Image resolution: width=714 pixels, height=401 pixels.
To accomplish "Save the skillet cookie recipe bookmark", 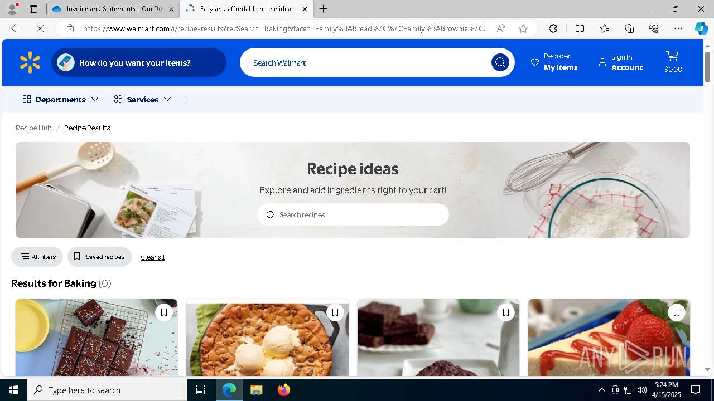I will click(x=335, y=312).
